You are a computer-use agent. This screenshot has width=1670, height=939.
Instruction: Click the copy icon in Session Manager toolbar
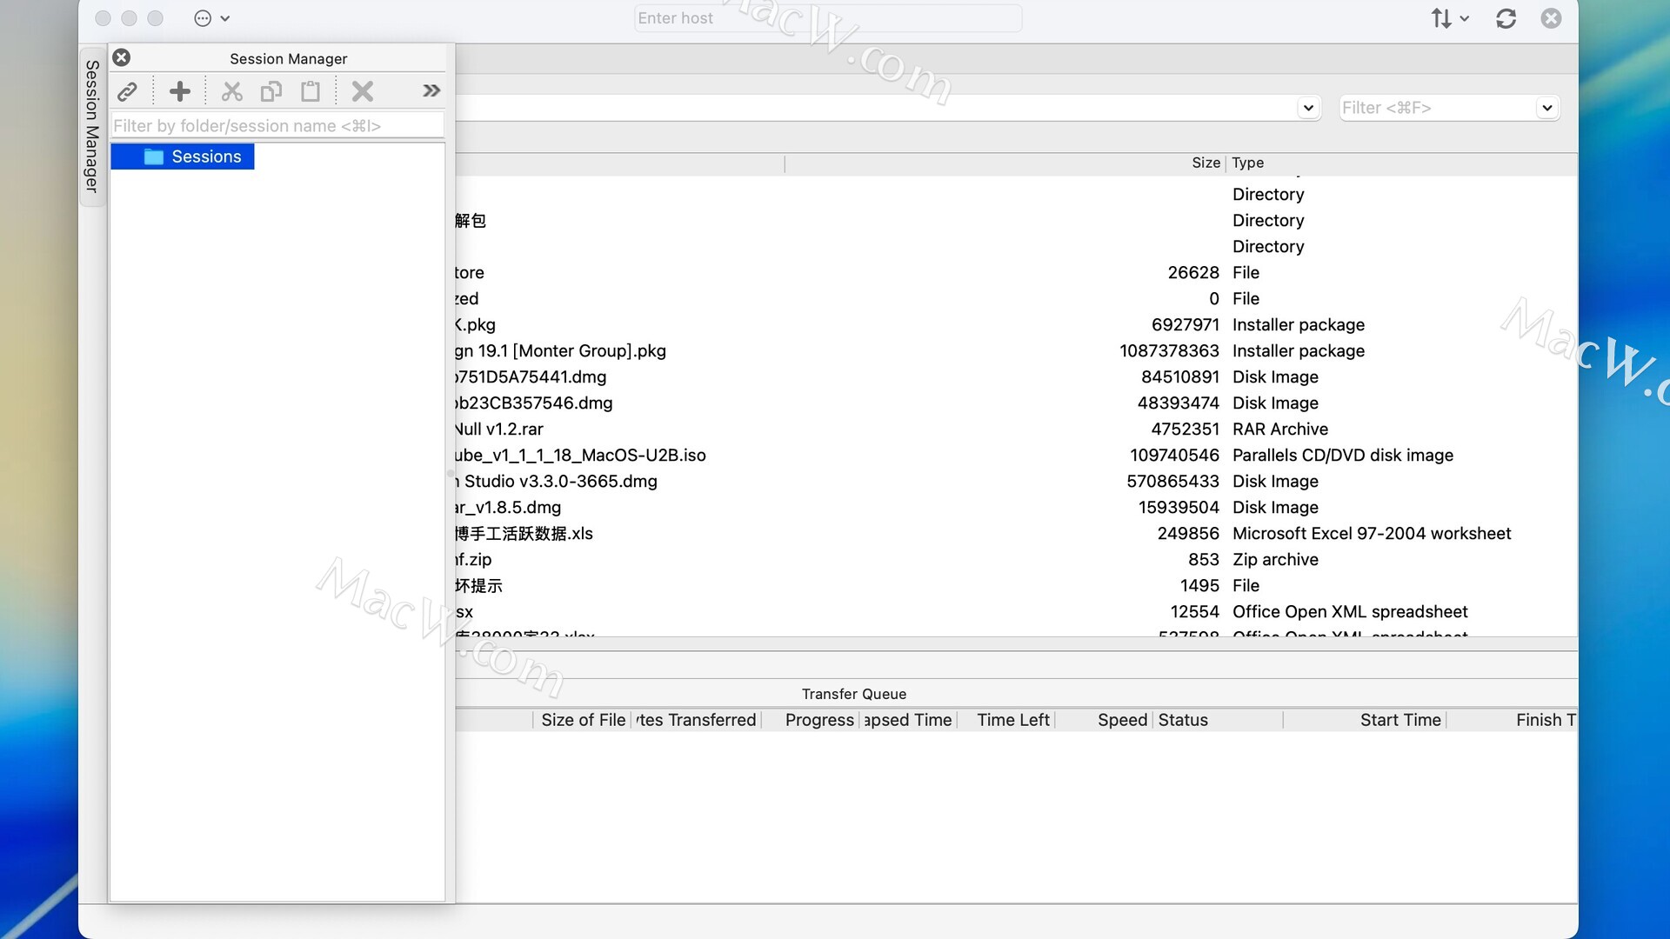(271, 91)
